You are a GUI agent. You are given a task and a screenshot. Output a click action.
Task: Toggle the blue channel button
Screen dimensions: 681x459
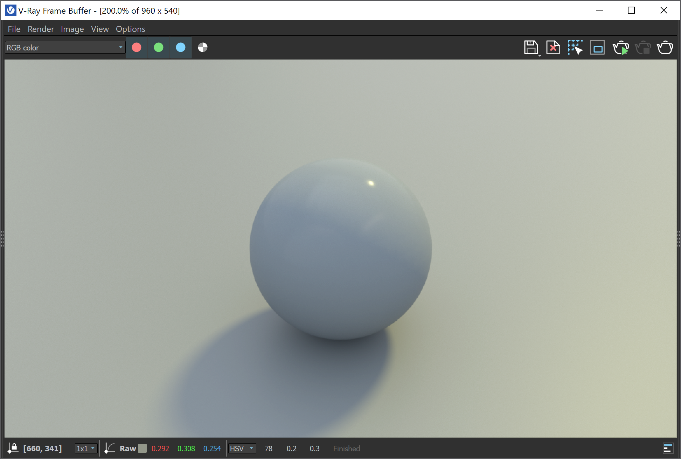pos(181,47)
